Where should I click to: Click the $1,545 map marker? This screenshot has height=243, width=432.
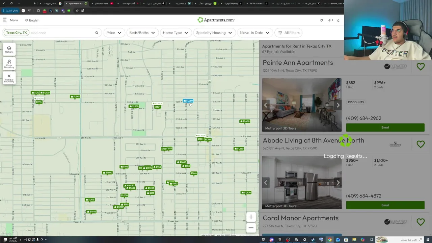(75, 97)
